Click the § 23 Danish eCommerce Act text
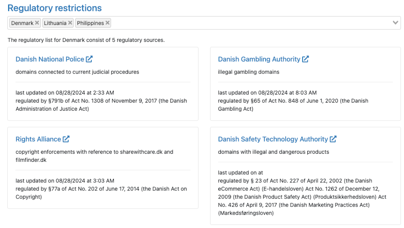404x228 pixels. tap(302, 197)
